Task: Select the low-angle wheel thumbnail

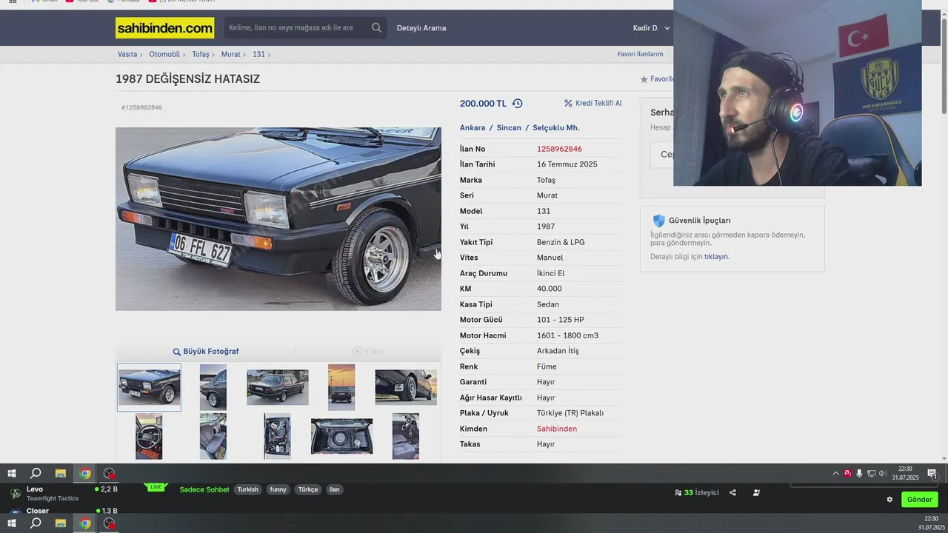Action: click(x=406, y=387)
